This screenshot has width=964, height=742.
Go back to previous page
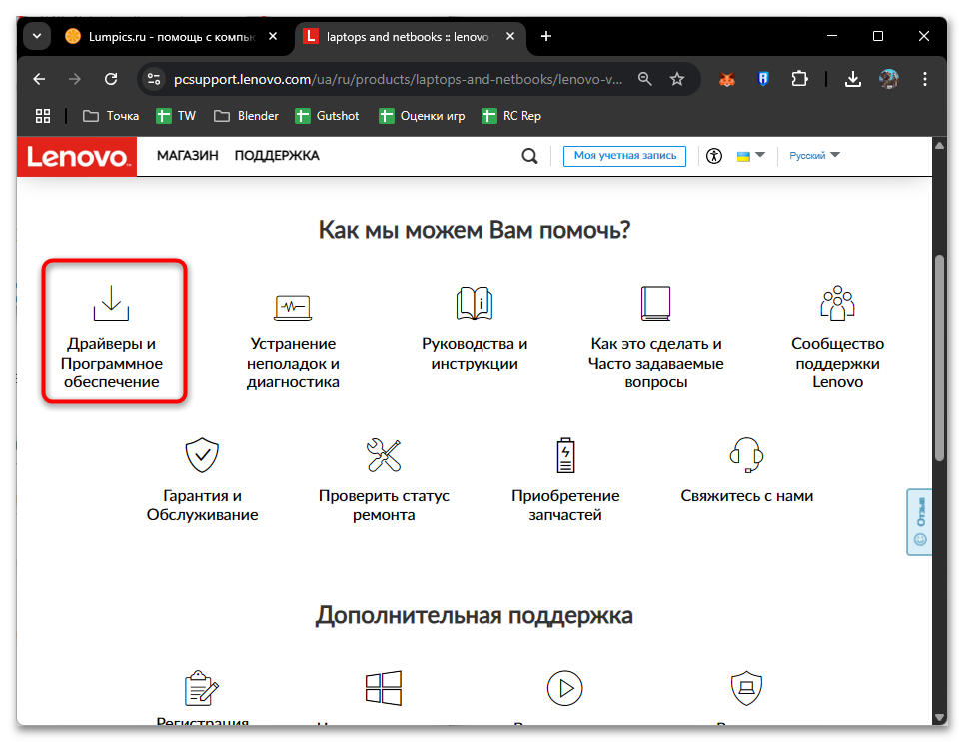[39, 79]
